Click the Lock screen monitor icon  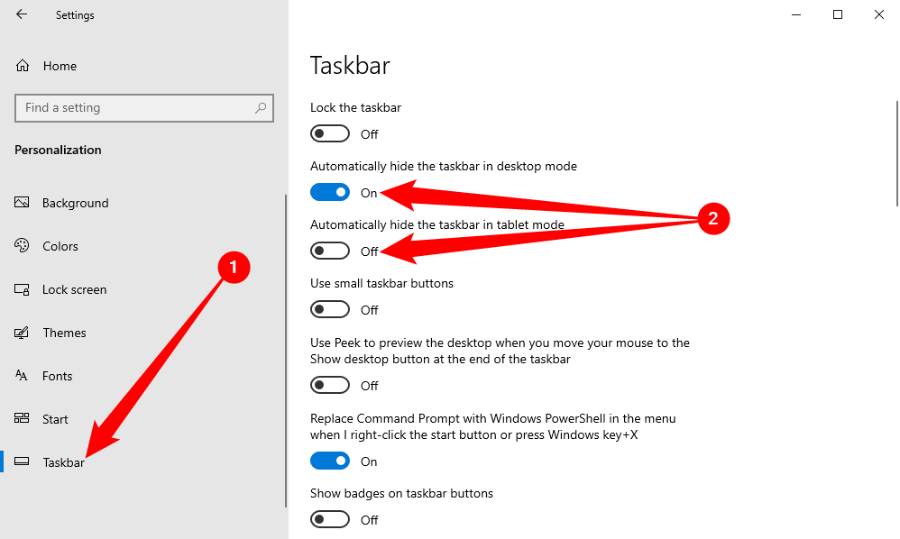23,289
